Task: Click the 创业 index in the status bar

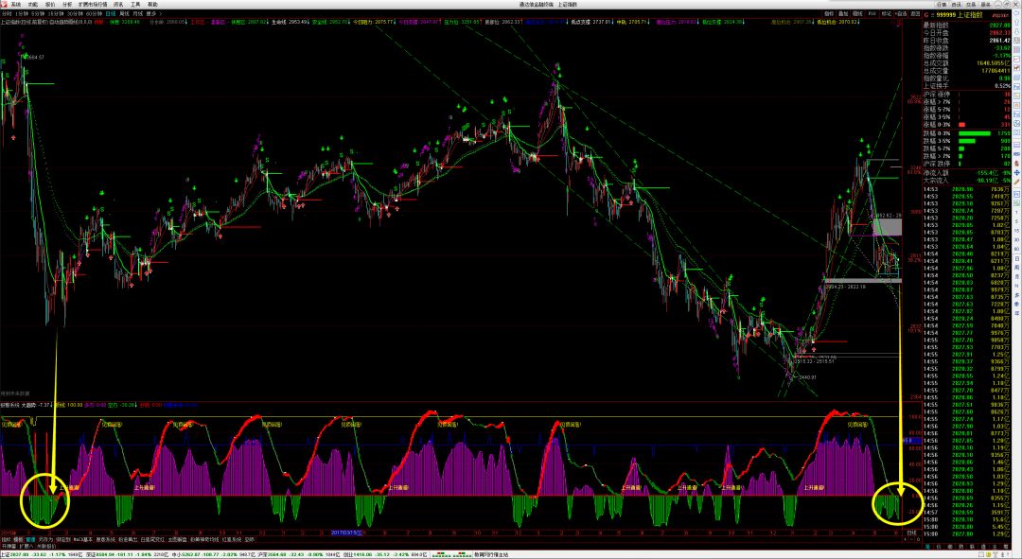Action: 384,554
